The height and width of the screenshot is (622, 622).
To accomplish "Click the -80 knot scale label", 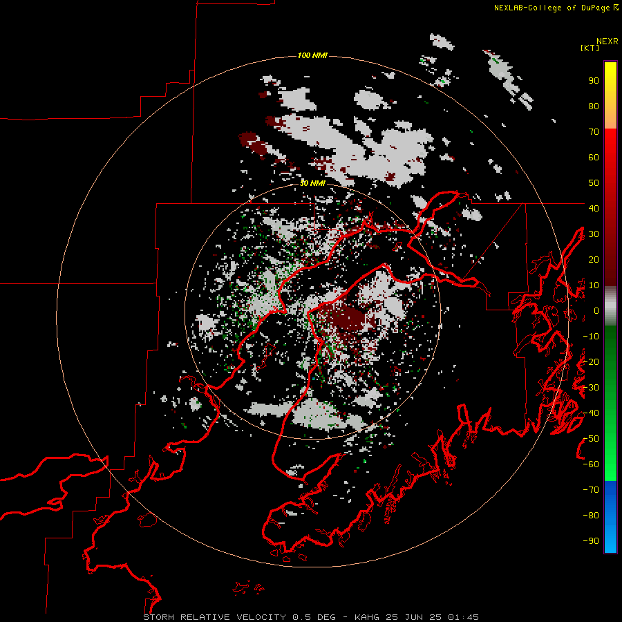I will tap(591, 516).
